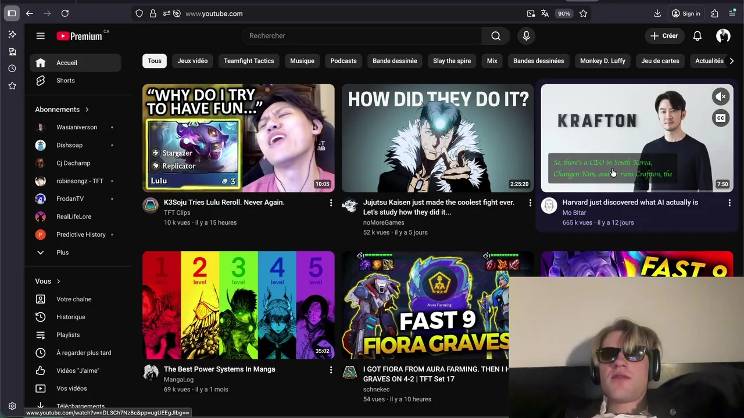Viewport: 744px width, 418px height.
Task: Select the Tous filter chip
Action: (155, 61)
